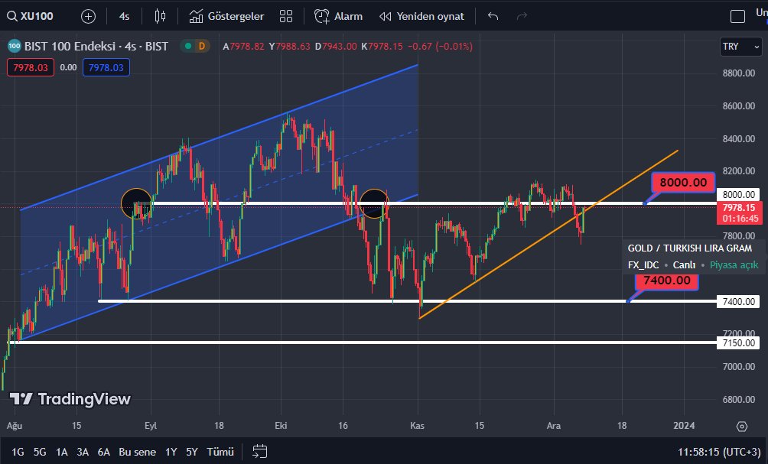
Task: Click 7150.00 horizontal line price tag
Action: tap(739, 342)
